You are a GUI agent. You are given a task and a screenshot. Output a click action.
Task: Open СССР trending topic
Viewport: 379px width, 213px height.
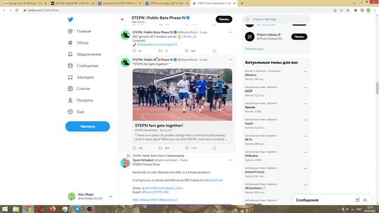pyautogui.click(x=249, y=91)
